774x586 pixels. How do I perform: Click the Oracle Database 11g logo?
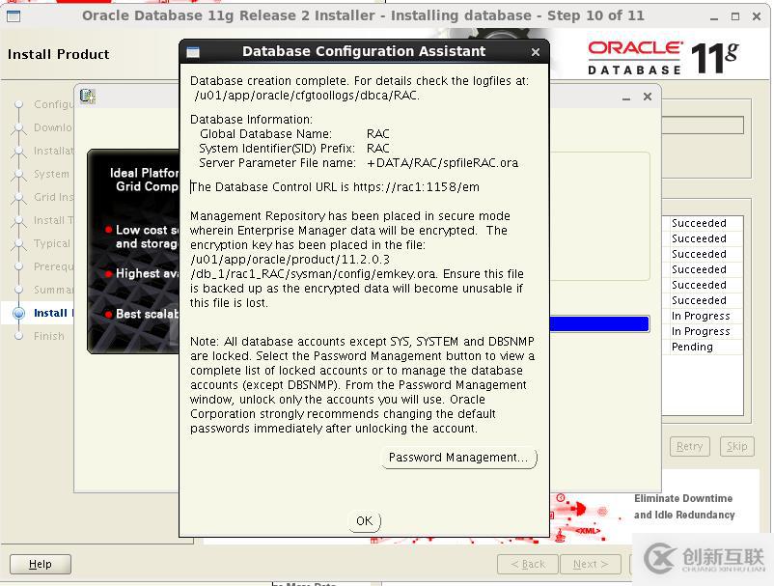663,58
